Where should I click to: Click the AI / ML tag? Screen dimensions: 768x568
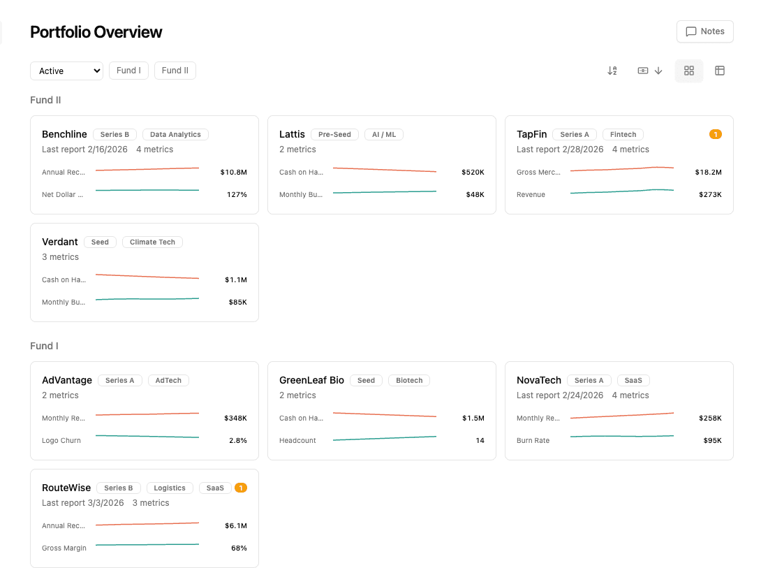384,134
